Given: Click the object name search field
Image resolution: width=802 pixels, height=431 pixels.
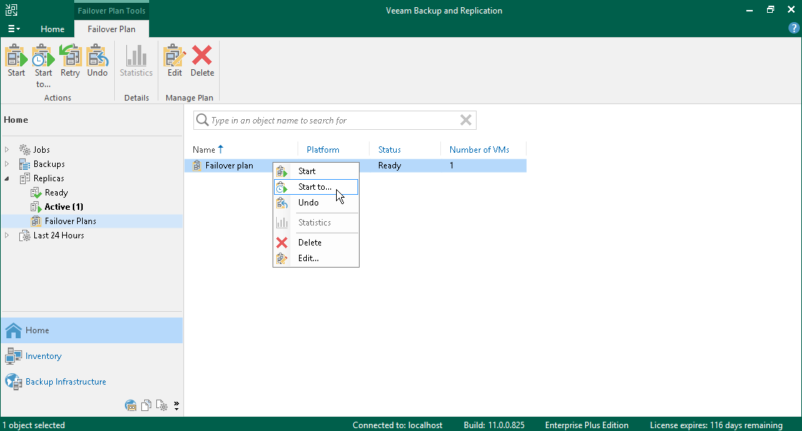Looking at the screenshot, I should [x=333, y=120].
